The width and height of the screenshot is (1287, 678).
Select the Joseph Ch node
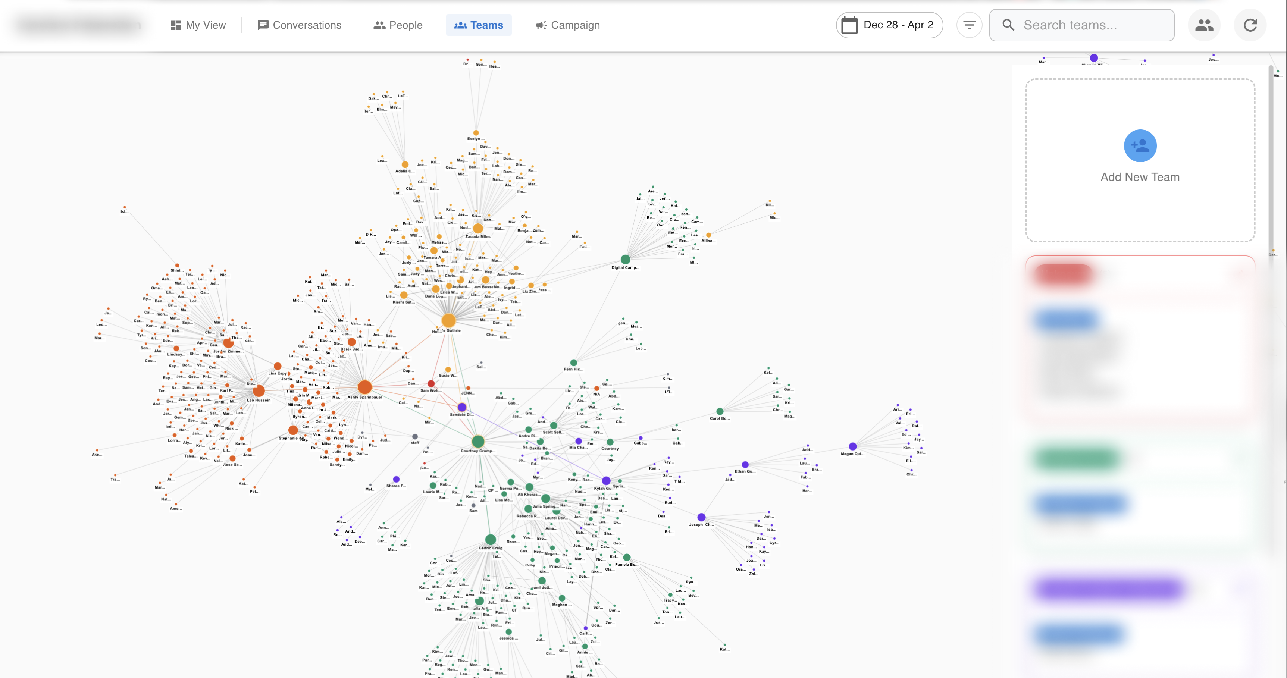coord(701,517)
